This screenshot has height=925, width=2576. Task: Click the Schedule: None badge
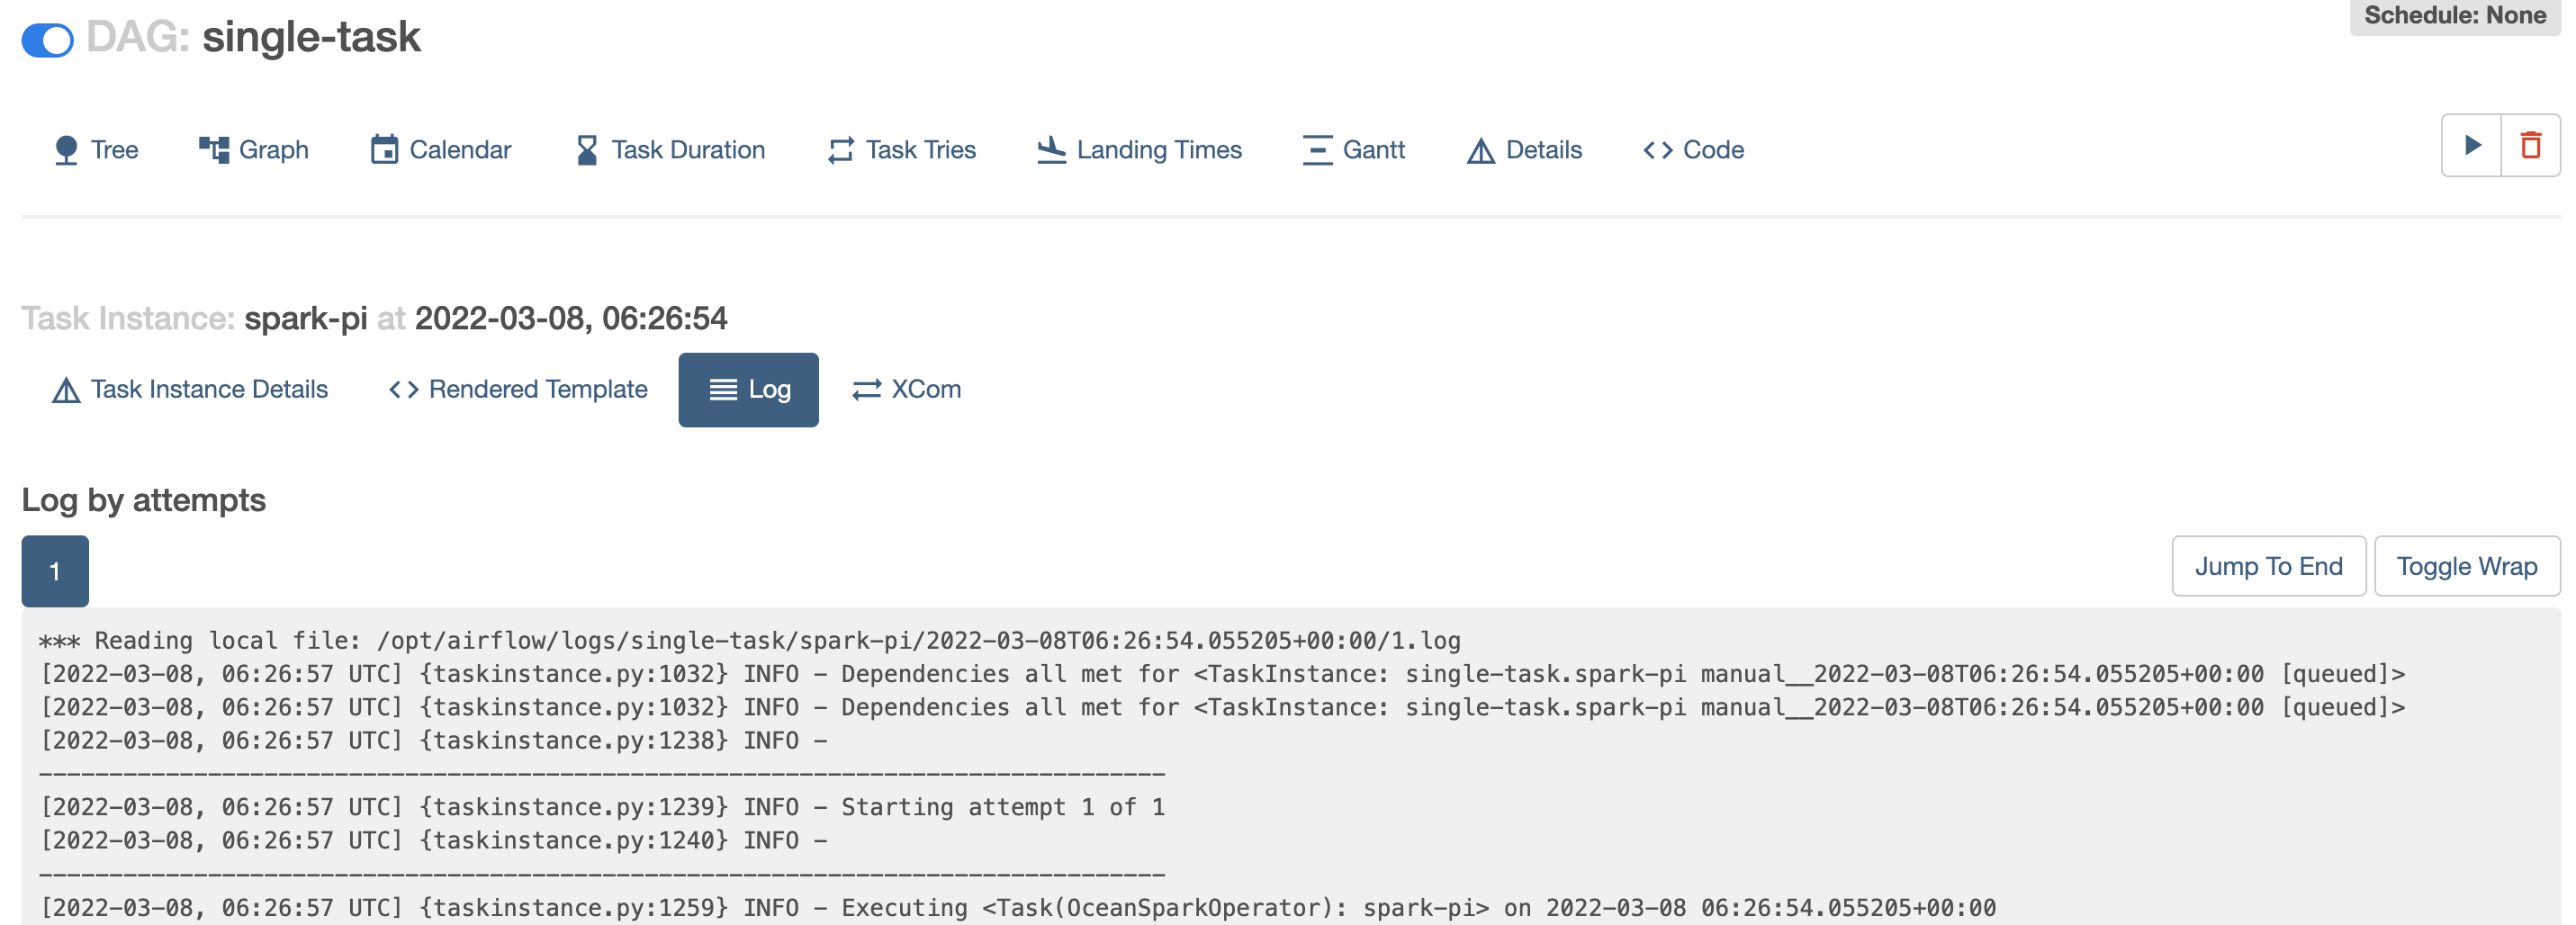click(2454, 16)
